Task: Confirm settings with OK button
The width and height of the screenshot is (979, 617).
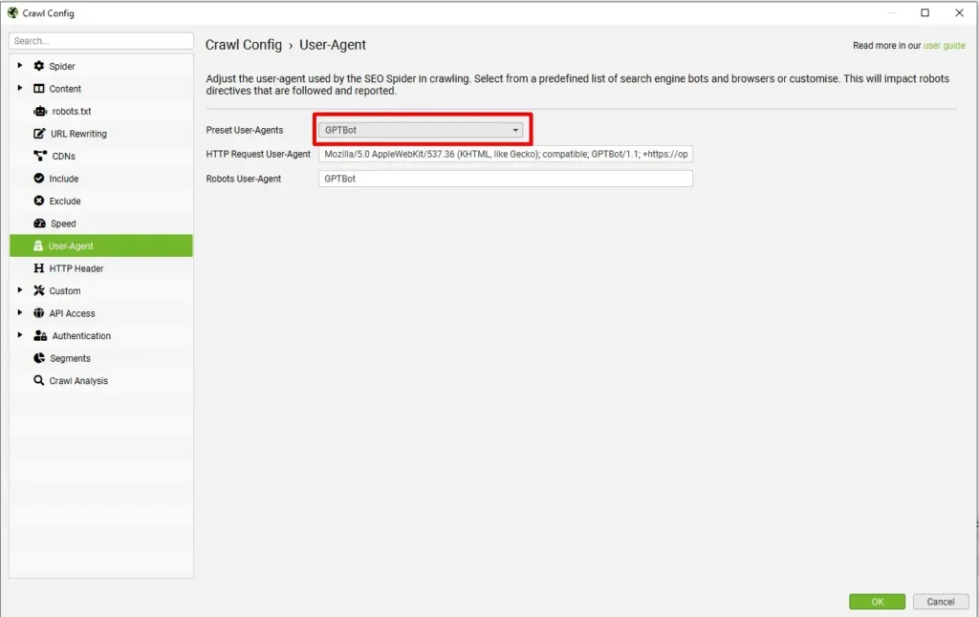Action: [x=877, y=602]
